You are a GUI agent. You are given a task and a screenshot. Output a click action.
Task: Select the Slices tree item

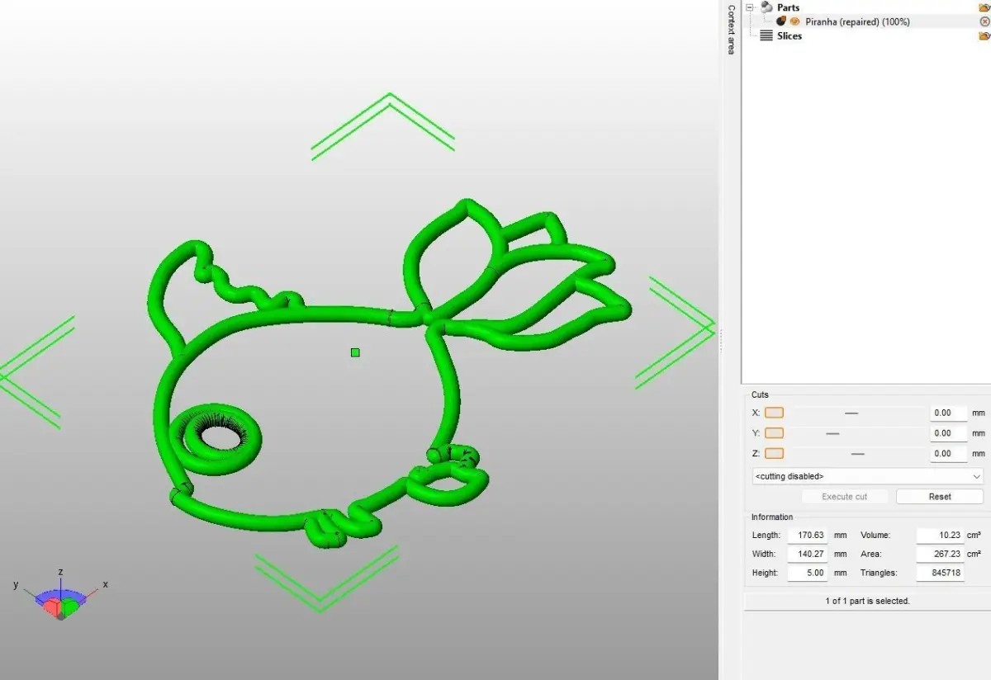(x=789, y=35)
